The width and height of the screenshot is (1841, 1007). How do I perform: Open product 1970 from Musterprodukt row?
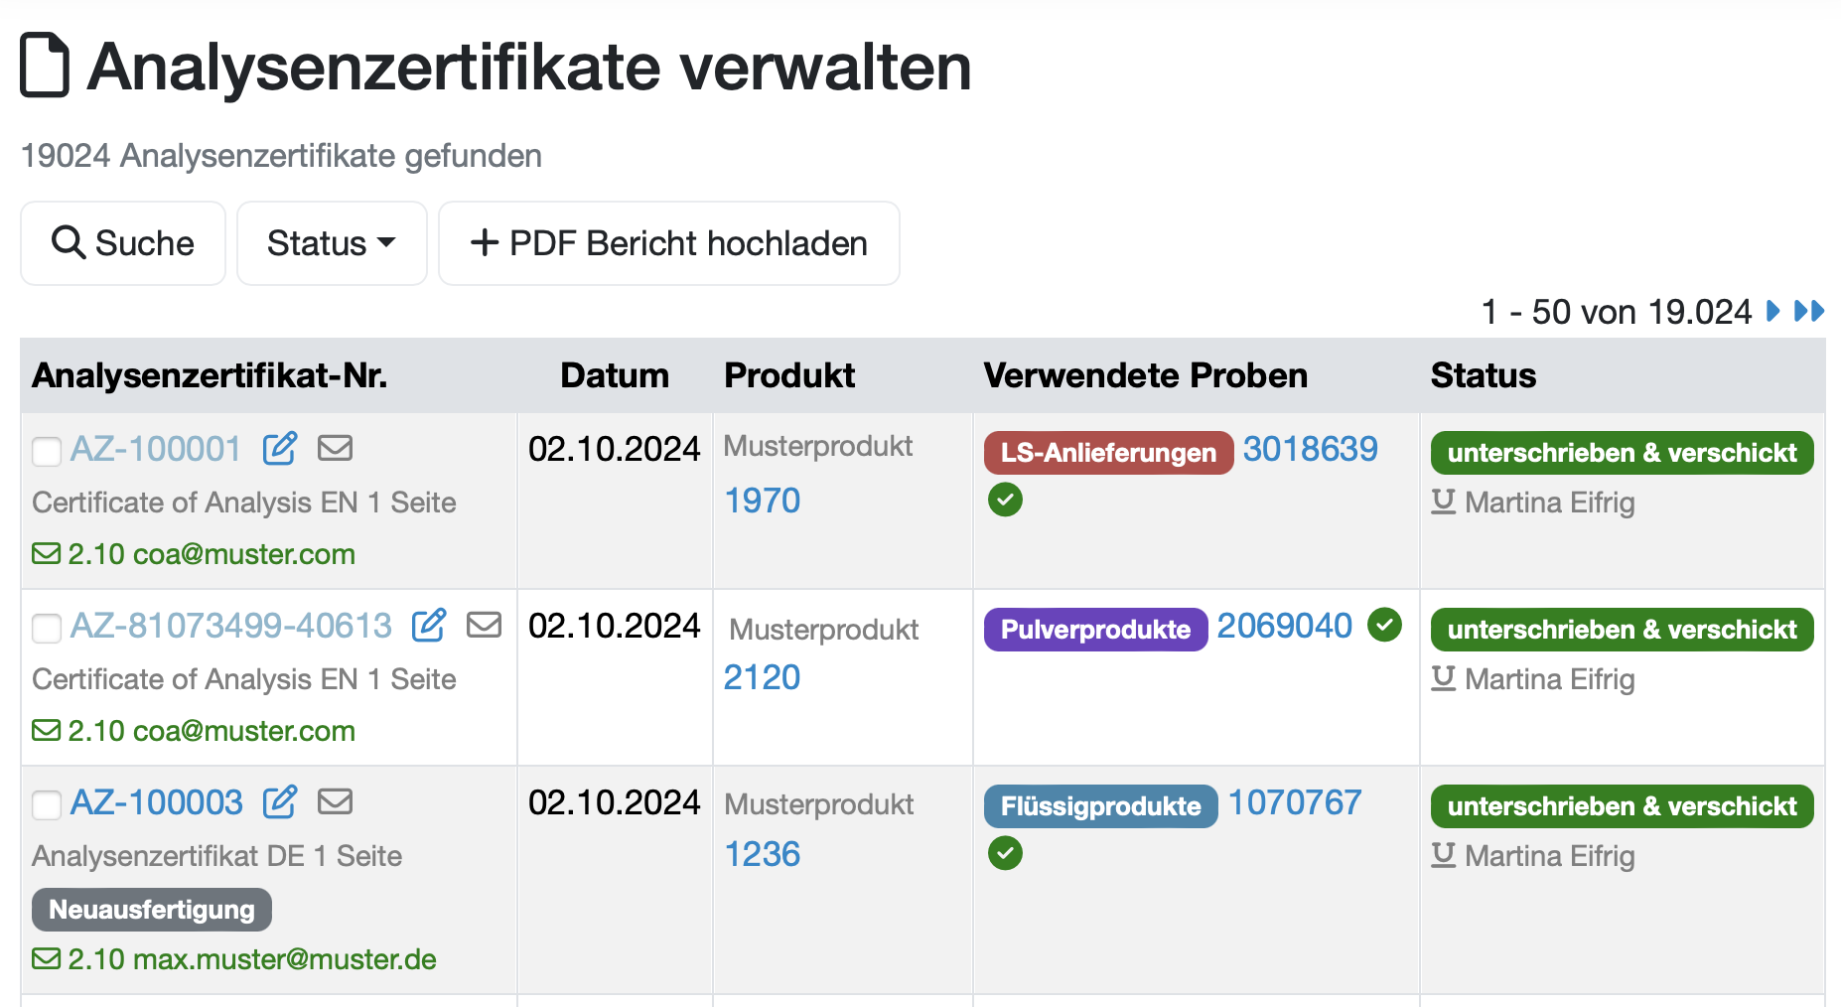pos(762,500)
